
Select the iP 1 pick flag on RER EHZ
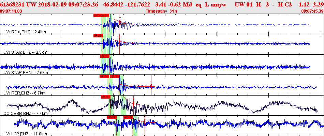[x=104, y=76]
